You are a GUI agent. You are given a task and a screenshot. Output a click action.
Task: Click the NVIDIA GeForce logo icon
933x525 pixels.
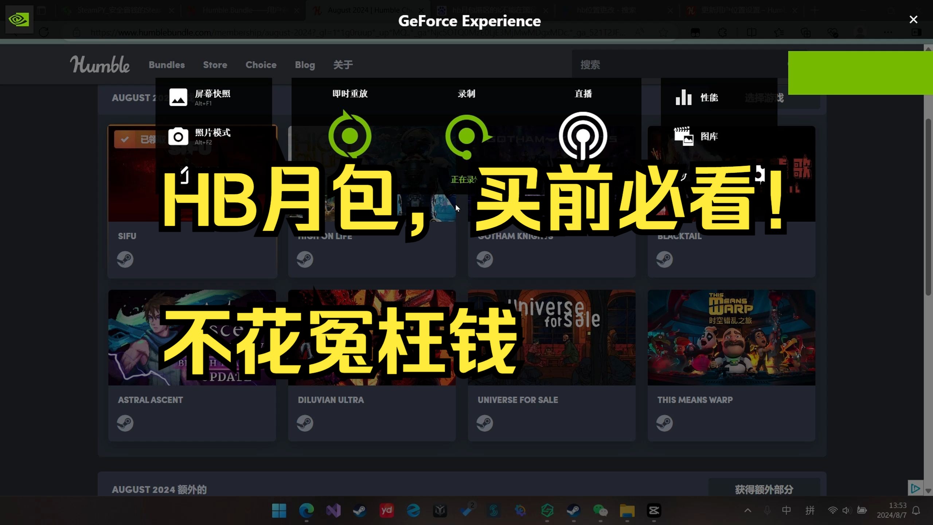coord(19,19)
